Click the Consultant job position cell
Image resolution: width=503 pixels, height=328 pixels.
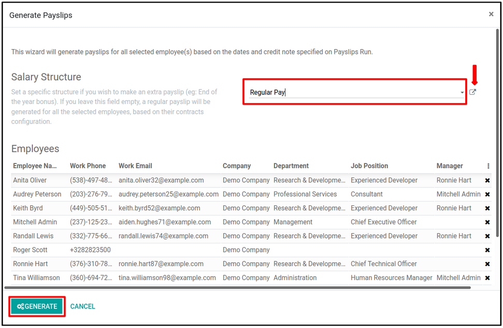367,194
